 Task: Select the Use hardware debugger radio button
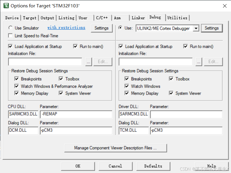tap(120, 28)
